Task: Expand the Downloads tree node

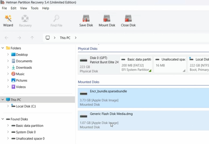Action: [8, 67]
